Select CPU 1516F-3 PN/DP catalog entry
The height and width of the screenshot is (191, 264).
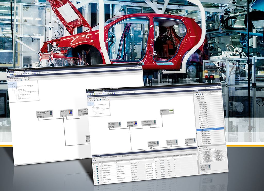click(x=206, y=131)
